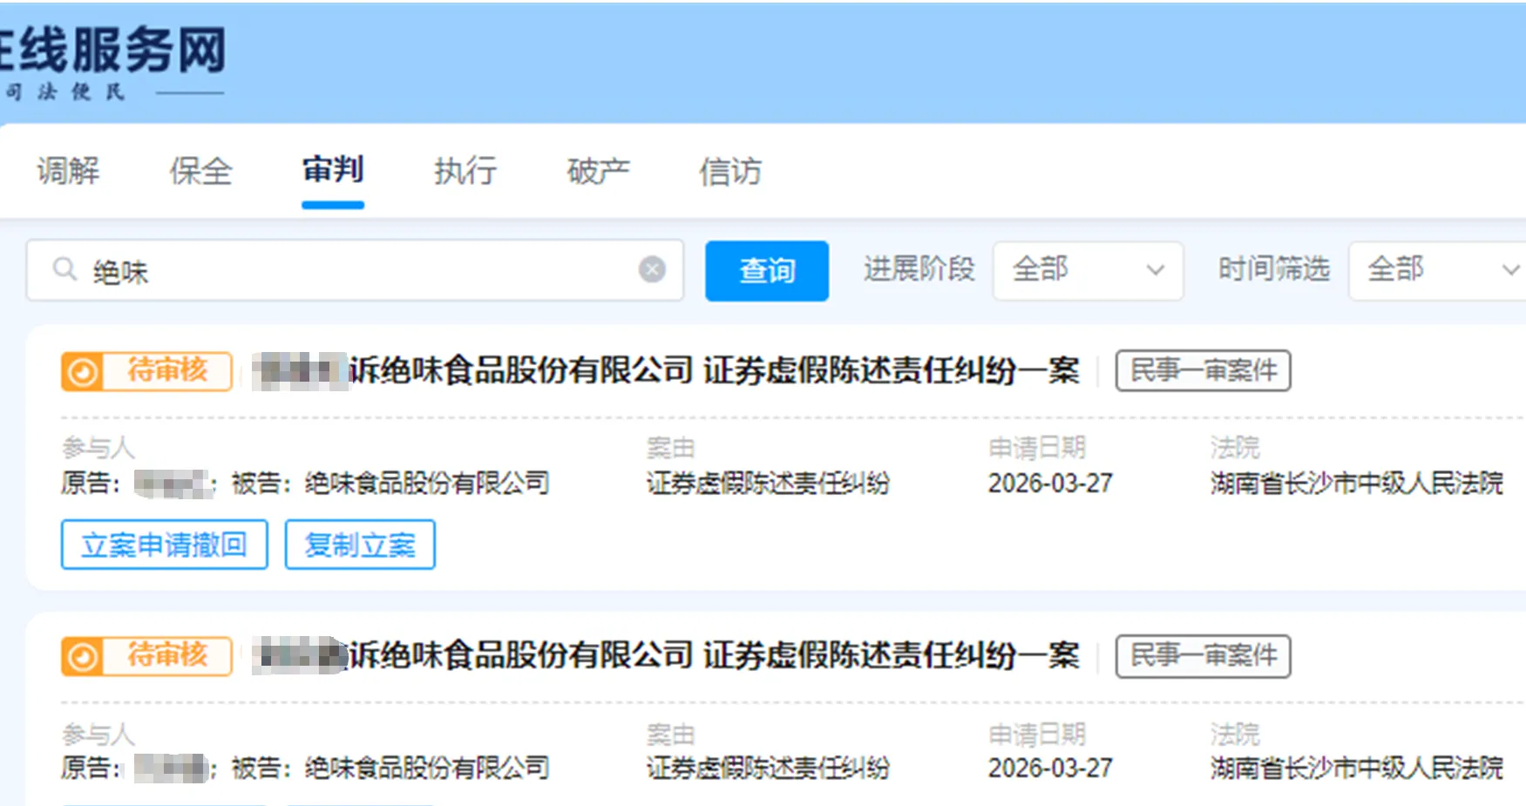Click the 民事一审案件 tag on the first case
This screenshot has width=1526, height=806.
click(x=1202, y=370)
